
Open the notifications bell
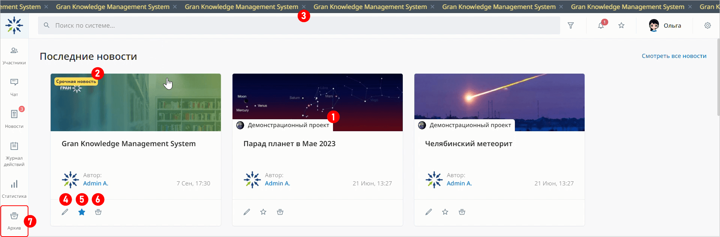point(601,25)
